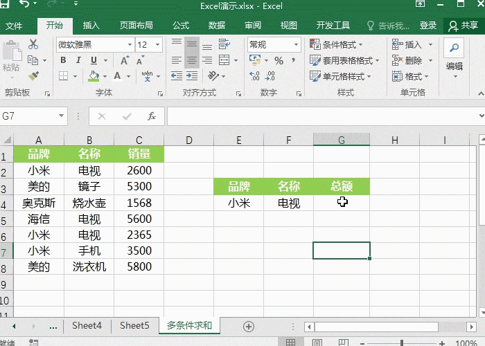The width and height of the screenshot is (485, 346).
Task: Apply cell borders icon
Action: pyautogui.click(x=64, y=76)
